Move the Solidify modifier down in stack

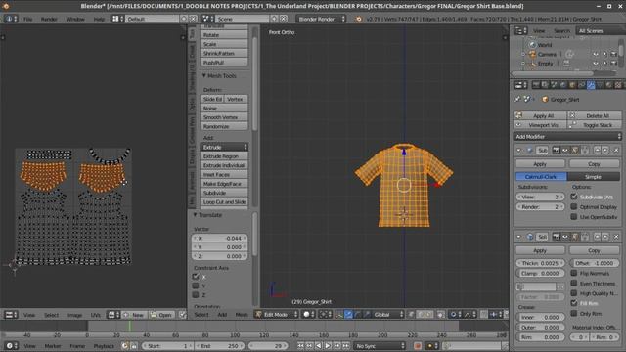[x=605, y=237]
